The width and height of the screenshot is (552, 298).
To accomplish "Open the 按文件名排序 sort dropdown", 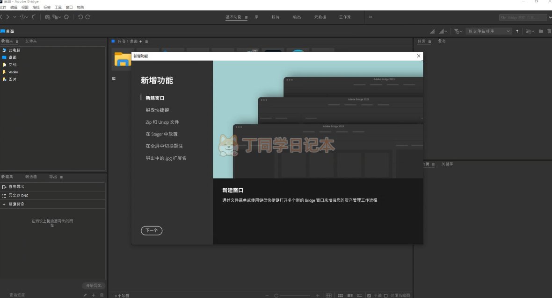I will (489, 31).
